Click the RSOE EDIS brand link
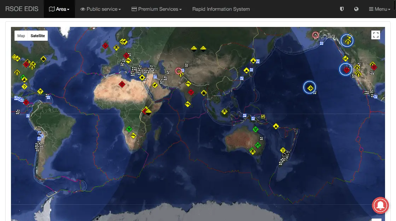The image size is (396, 221). pos(22,9)
